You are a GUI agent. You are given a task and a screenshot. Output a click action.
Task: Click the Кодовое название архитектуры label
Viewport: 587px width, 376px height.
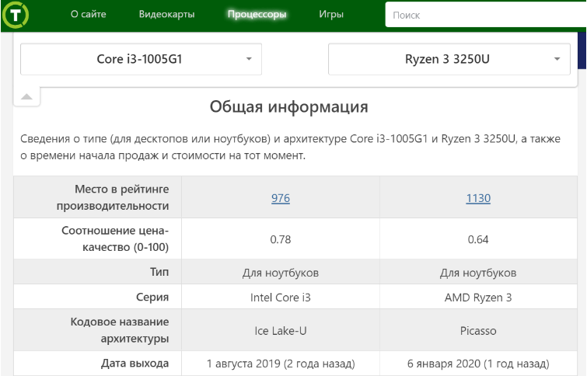pyautogui.click(x=120, y=330)
